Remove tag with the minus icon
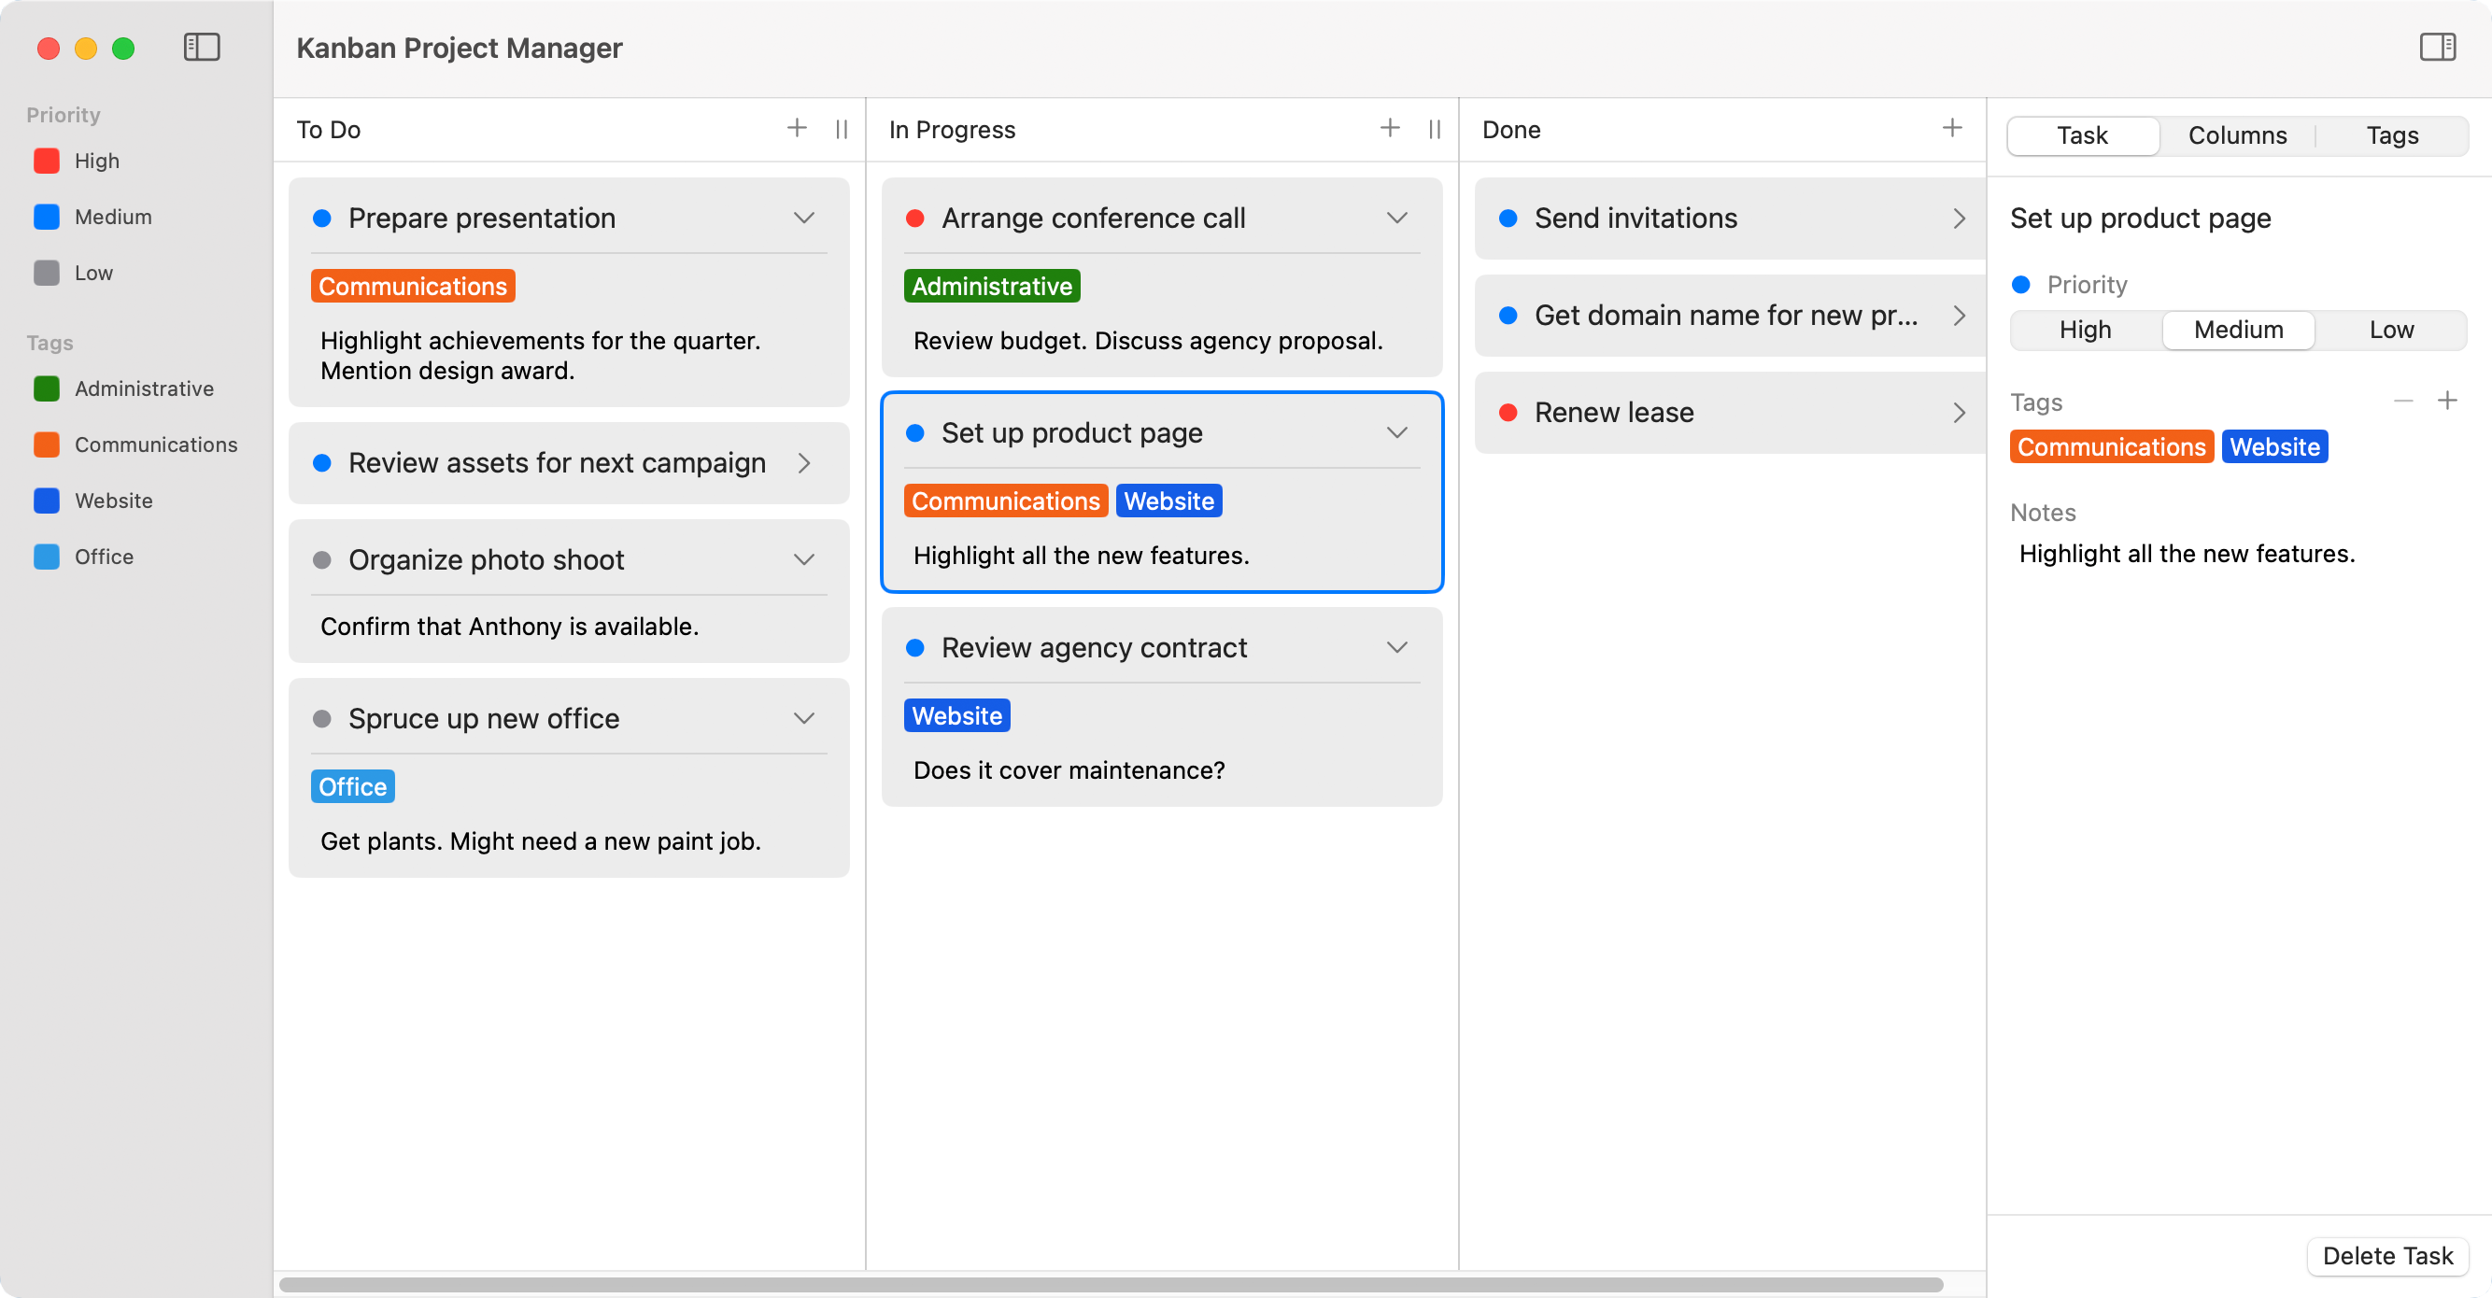The width and height of the screenshot is (2492, 1298). pyautogui.click(x=2403, y=401)
